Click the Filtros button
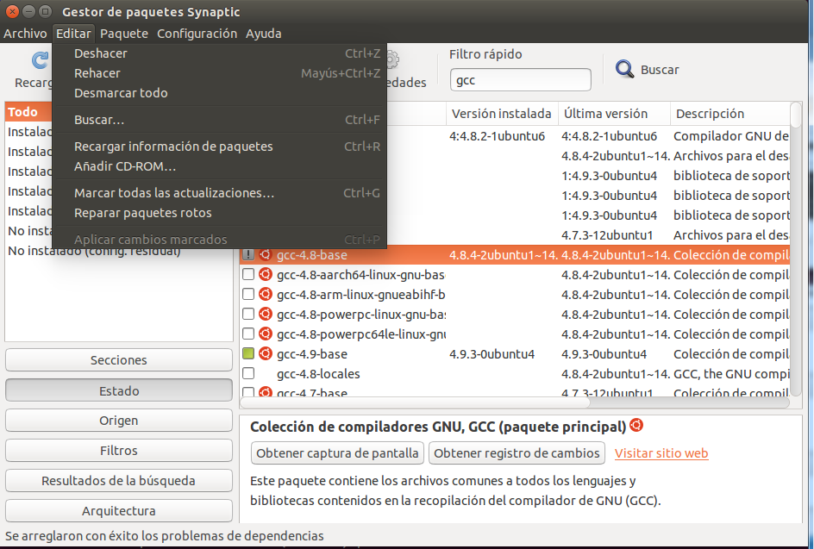Image resolution: width=814 pixels, height=549 pixels. [x=119, y=451]
